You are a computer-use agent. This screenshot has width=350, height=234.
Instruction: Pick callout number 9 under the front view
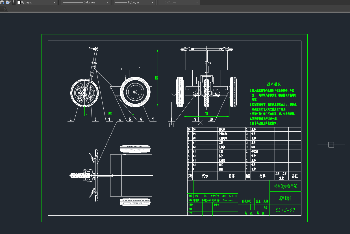pos(195,120)
